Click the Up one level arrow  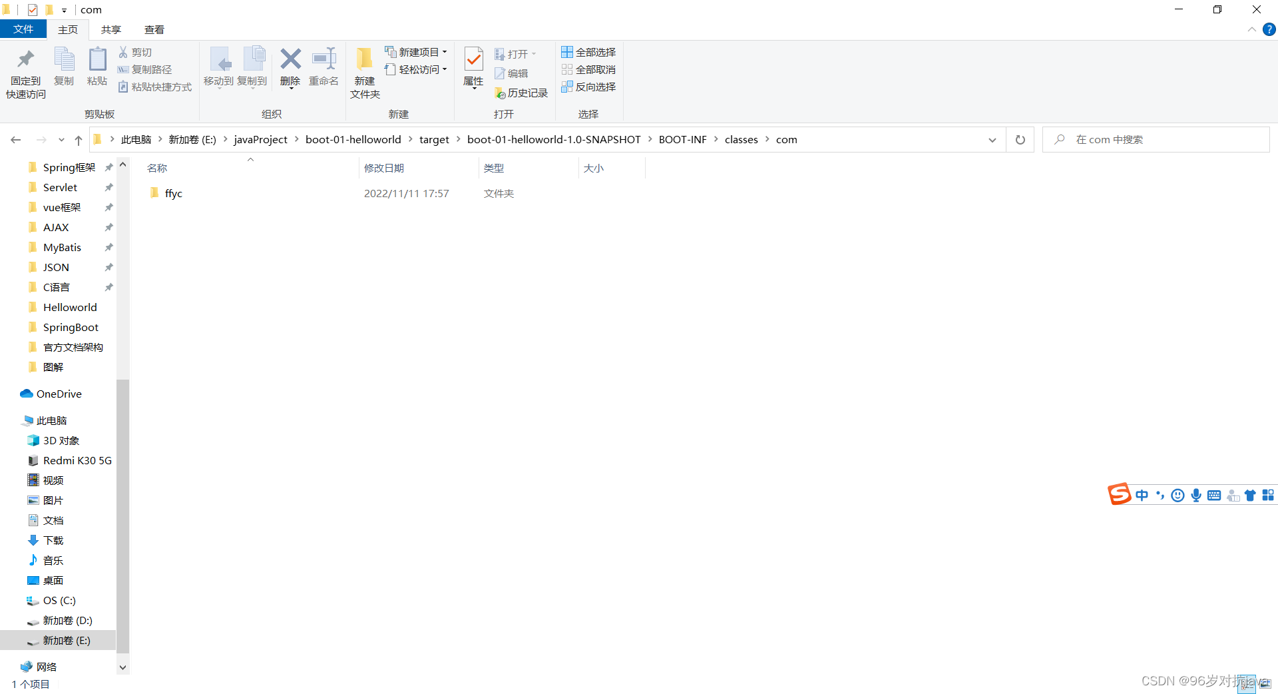point(79,140)
